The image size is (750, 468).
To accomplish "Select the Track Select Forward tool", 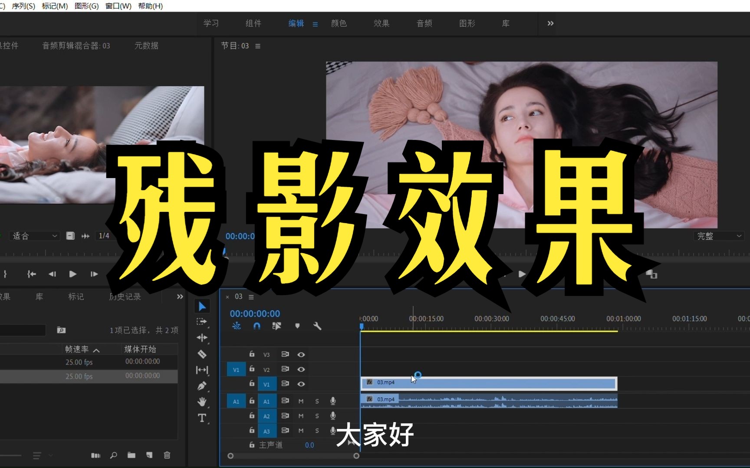I will click(x=202, y=322).
